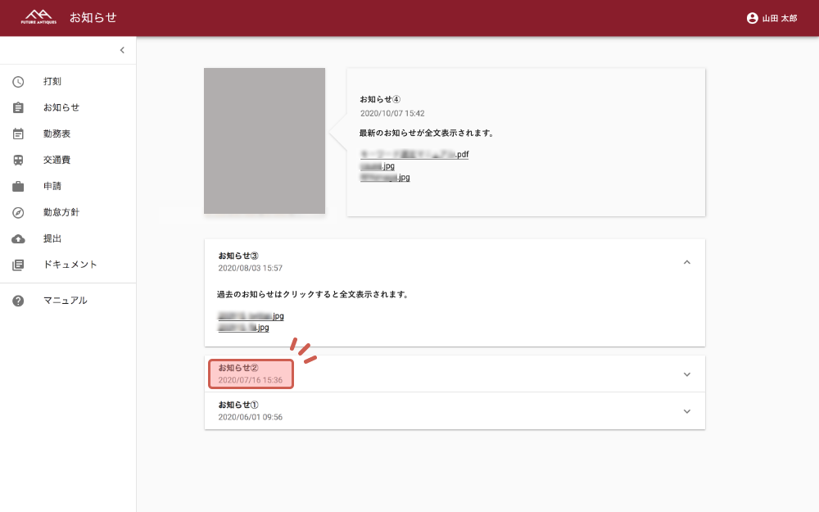Screen dimensions: 819x512
Task: Click the clipboard icon for お知らせ
Action: click(x=18, y=107)
